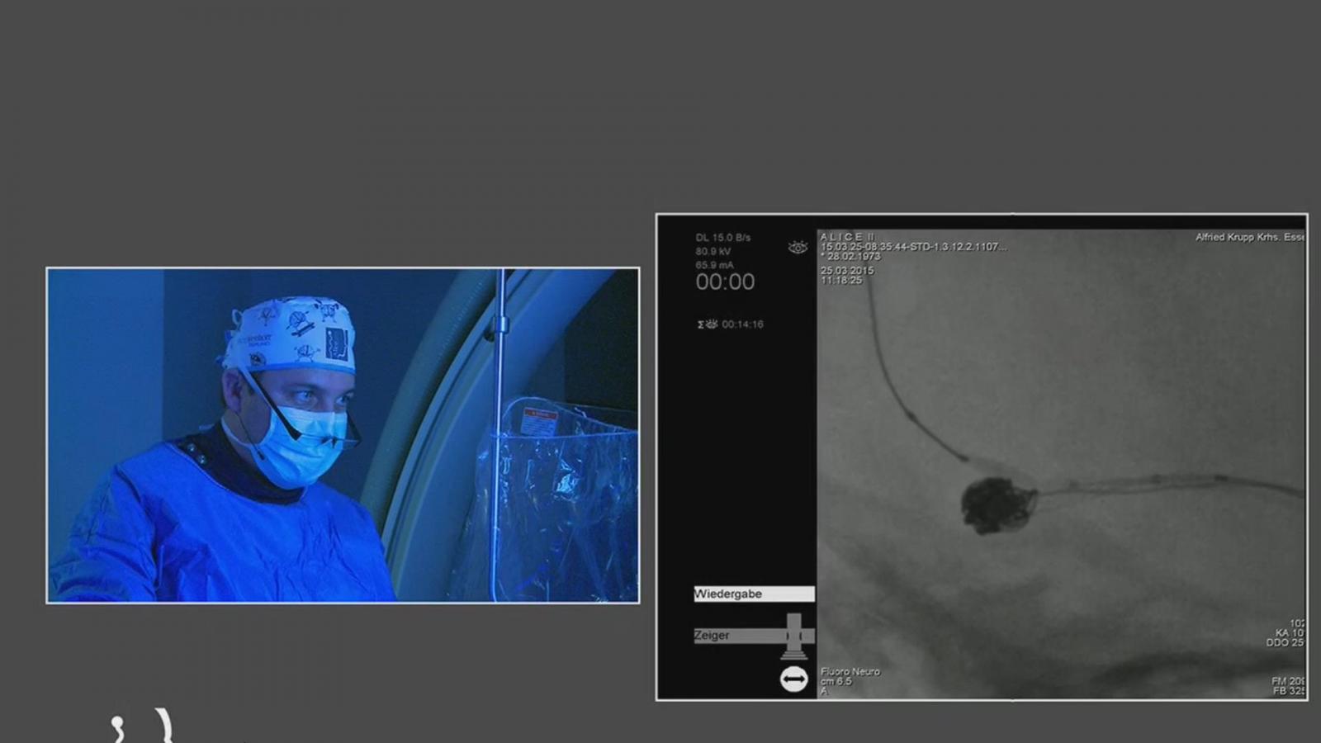Click the KA 10 value in image corner

pos(1290,632)
